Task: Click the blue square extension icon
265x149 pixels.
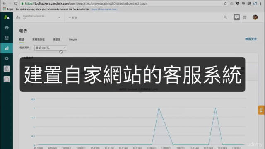Action: (255, 3)
